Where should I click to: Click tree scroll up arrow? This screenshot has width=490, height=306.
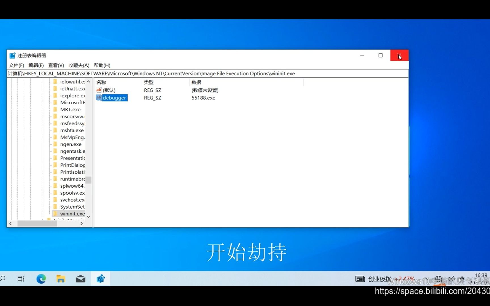point(88,82)
